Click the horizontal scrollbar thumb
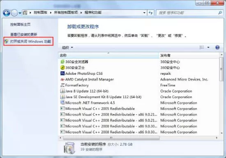The width and height of the screenshot is (226, 158). tap(111, 138)
